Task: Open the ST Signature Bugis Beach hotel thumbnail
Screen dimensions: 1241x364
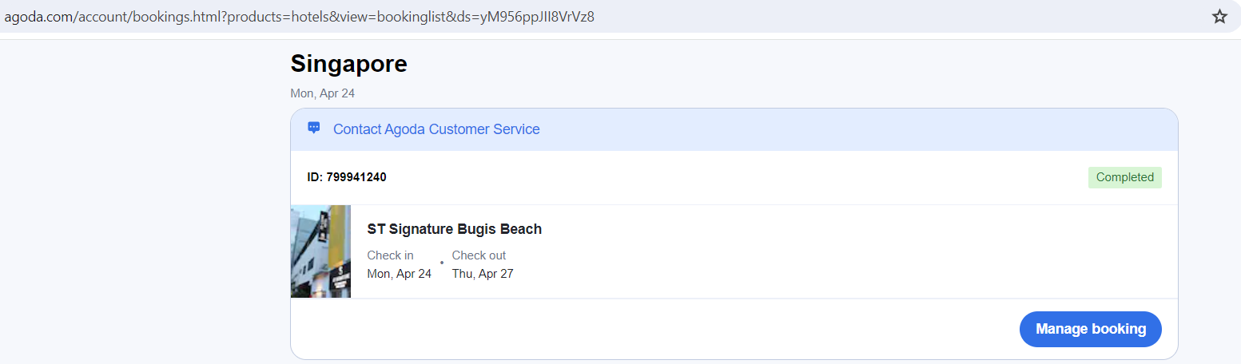Action: coord(320,251)
